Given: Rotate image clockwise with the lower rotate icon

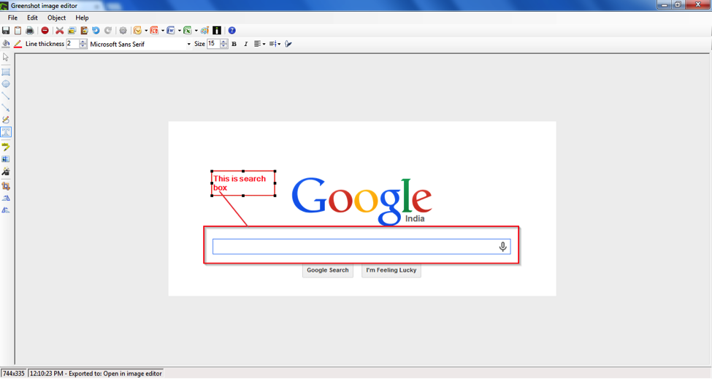Looking at the screenshot, I should coord(6,210).
